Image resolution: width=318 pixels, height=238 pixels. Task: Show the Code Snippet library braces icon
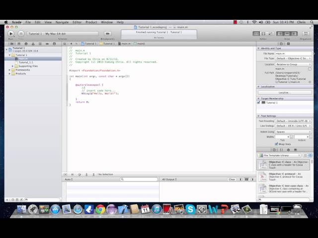281,150
